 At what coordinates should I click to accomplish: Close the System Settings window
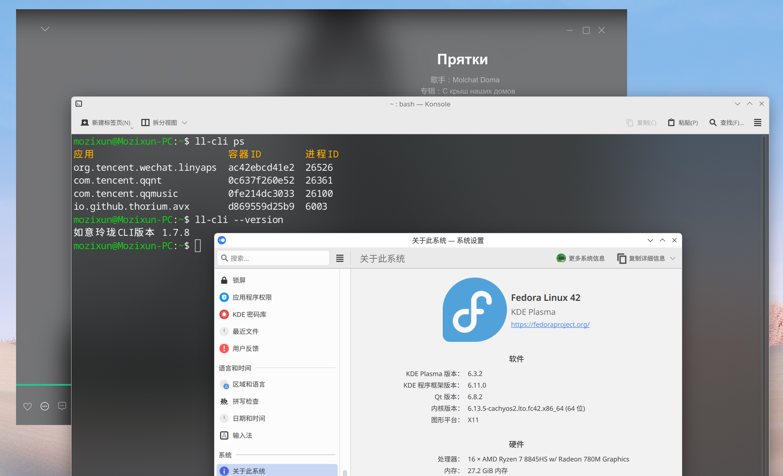675,240
